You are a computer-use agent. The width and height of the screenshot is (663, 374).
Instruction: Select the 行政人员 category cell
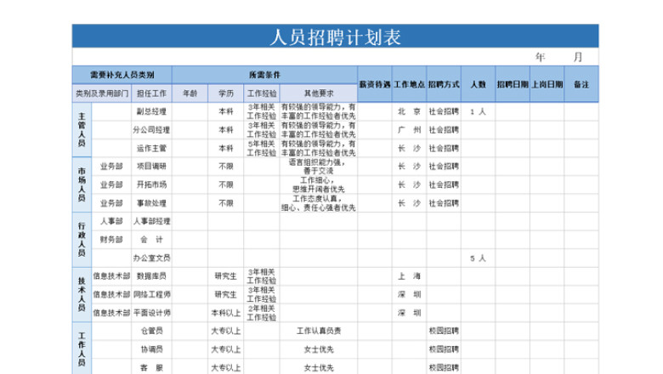point(82,240)
